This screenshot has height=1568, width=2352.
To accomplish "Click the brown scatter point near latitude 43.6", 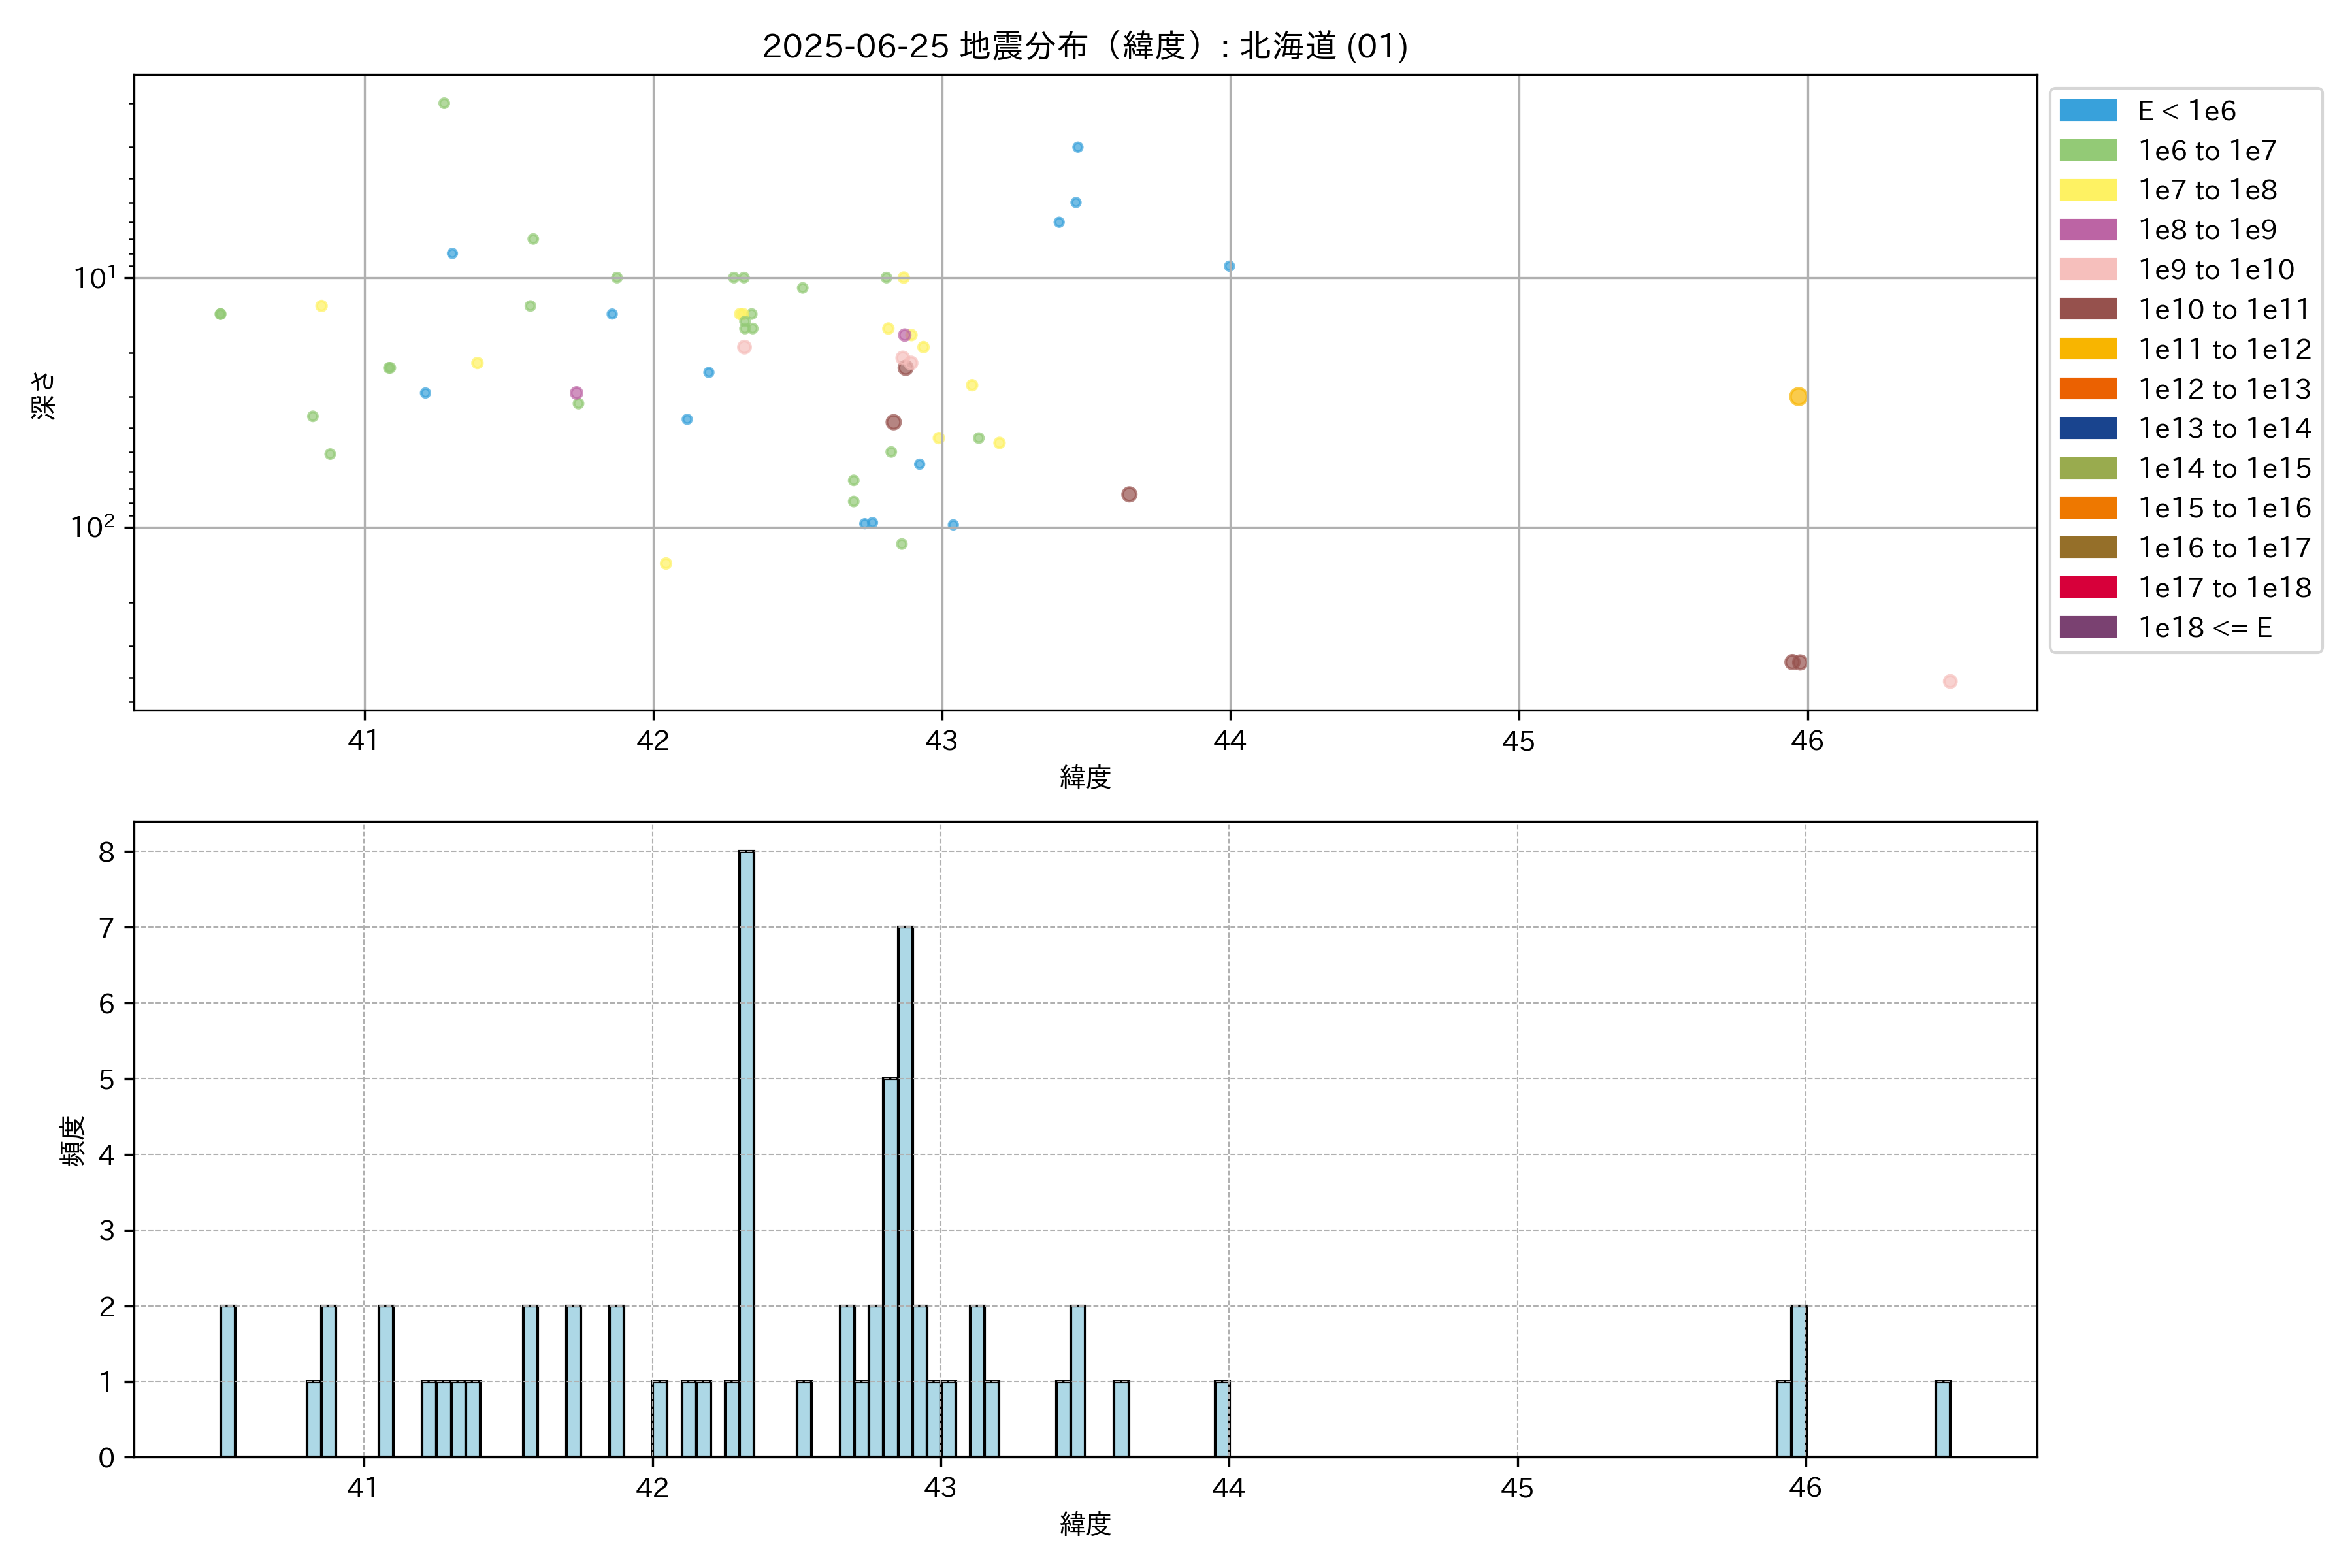I will [x=1129, y=494].
